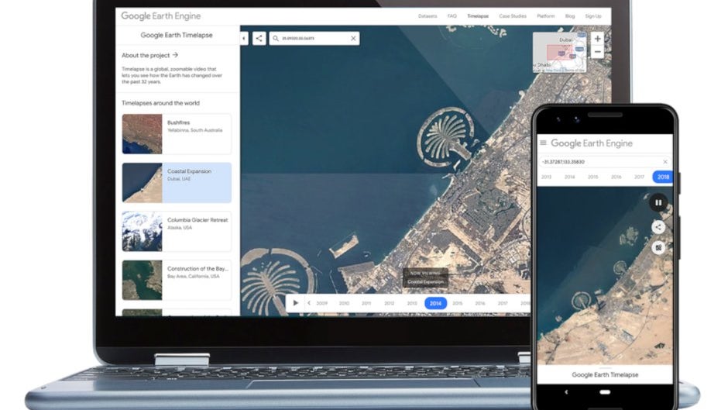This screenshot has height=410, width=728.
Task: Open the Blog nav item
Action: click(570, 16)
